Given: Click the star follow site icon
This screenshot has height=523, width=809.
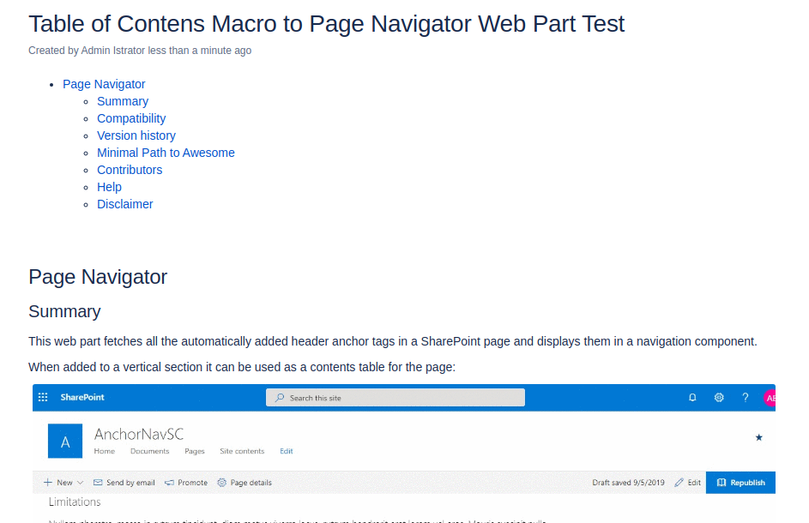Looking at the screenshot, I should click(x=758, y=437).
